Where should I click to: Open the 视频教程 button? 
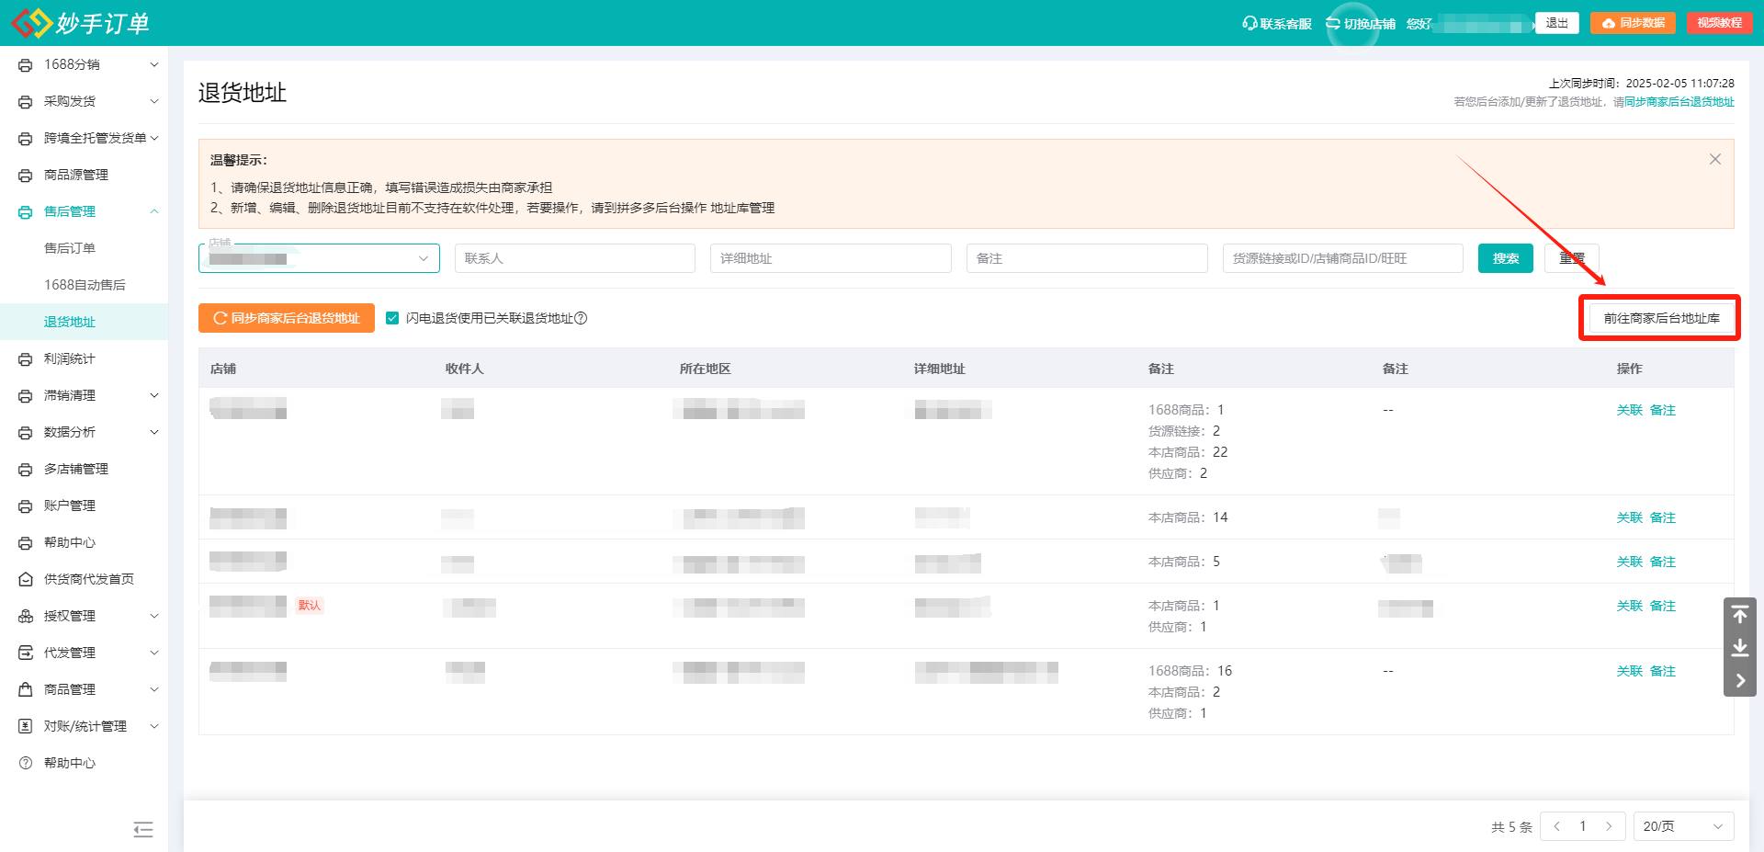(x=1719, y=23)
